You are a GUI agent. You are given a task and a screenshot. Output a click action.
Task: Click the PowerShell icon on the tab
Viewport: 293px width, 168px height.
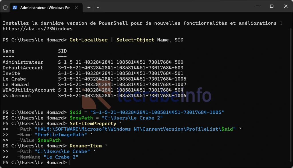15,8
